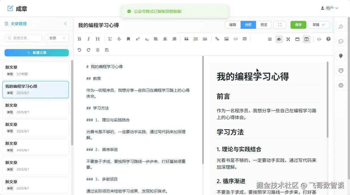Insert a hyperlink with the link icon

[217, 39]
